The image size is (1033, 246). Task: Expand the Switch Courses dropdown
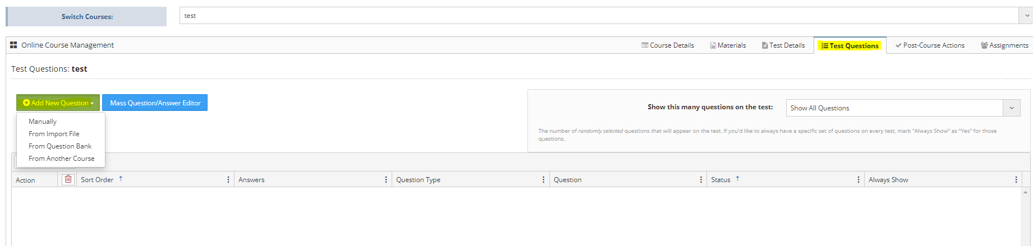point(1025,16)
